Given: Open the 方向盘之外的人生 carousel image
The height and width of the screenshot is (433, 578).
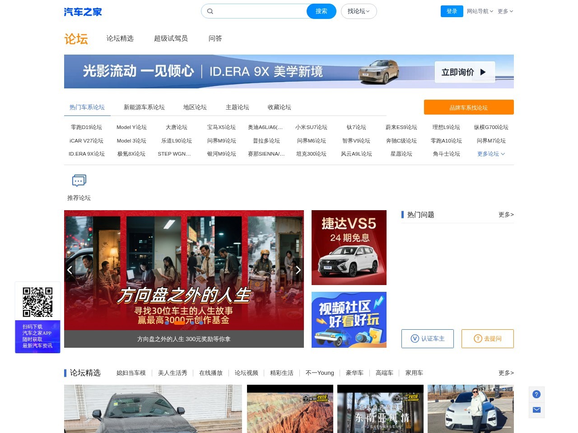Looking at the screenshot, I should pos(184,270).
